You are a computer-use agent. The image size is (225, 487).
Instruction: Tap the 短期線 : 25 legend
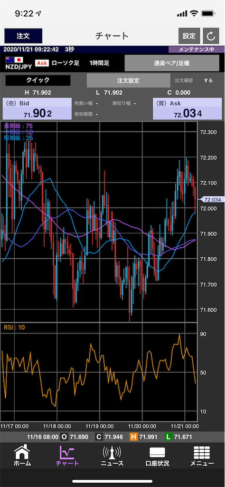(18, 137)
